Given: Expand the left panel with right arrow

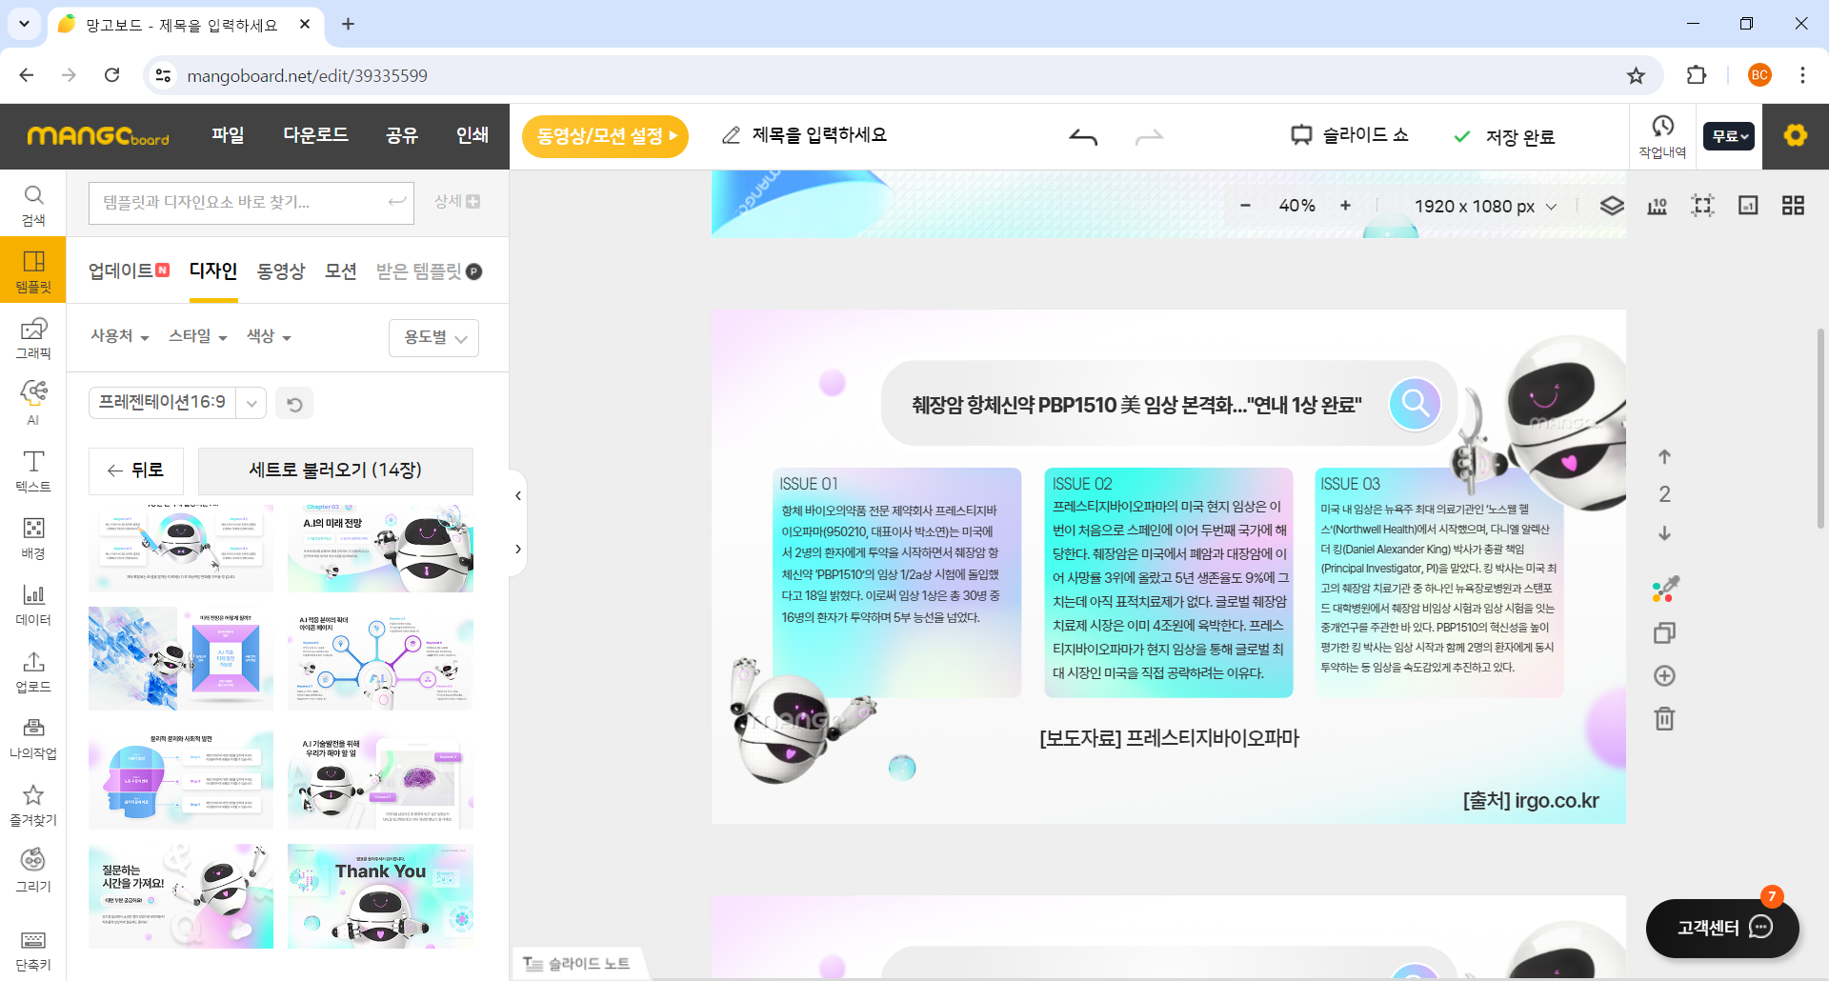Looking at the screenshot, I should (x=517, y=549).
